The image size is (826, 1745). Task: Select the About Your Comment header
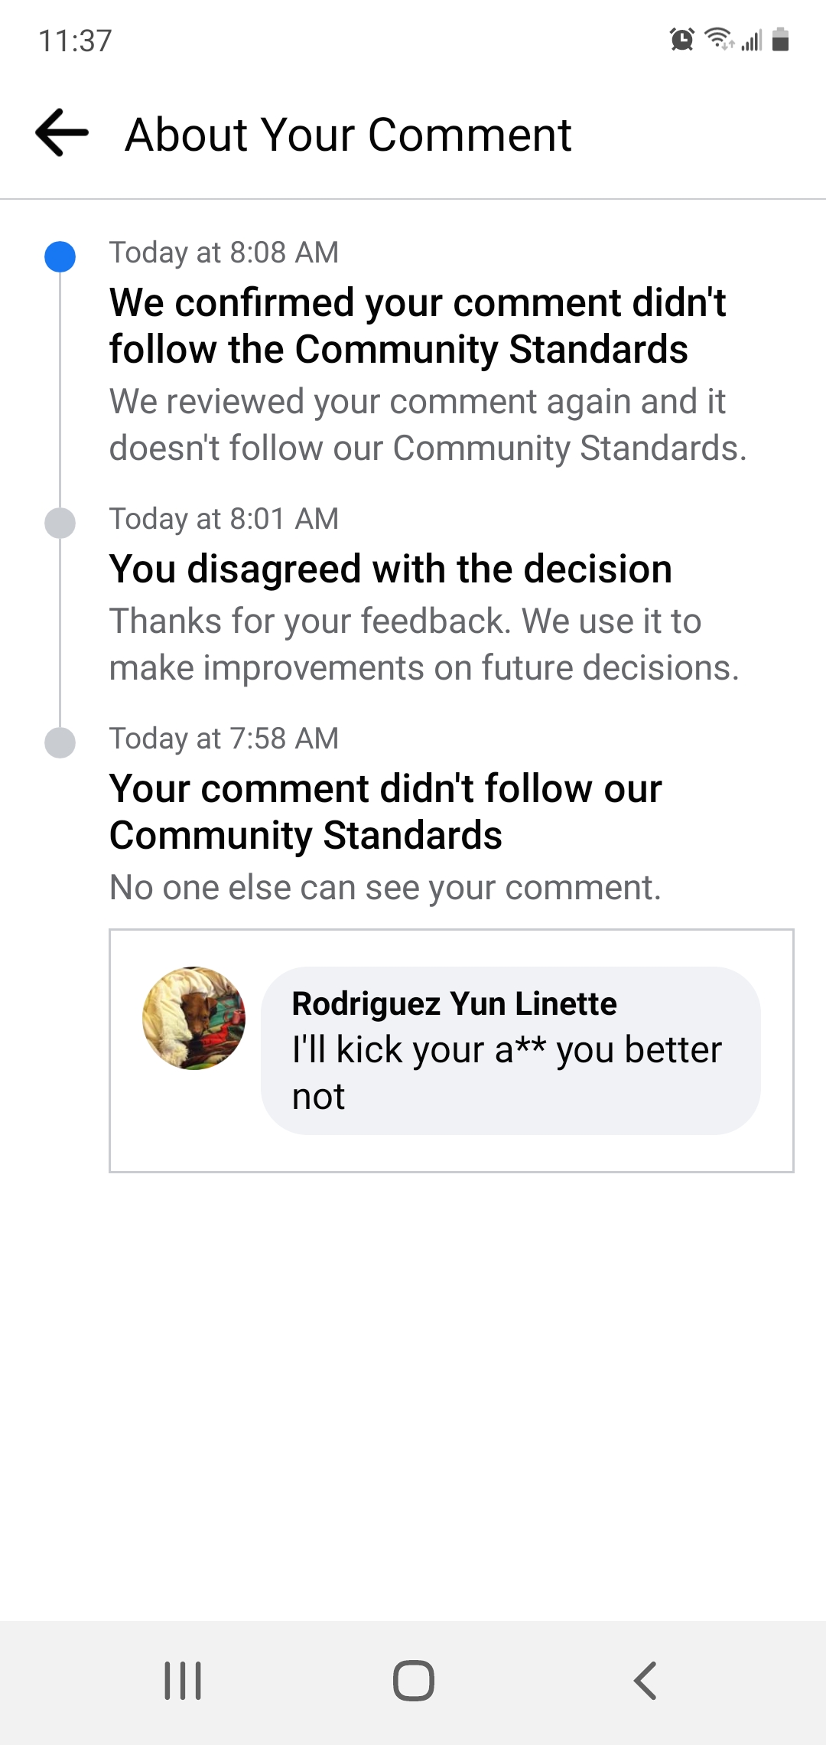point(348,135)
